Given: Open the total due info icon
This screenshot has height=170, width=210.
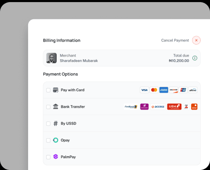Looking at the screenshot, I should point(195,58).
